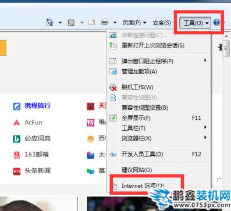Click icon beside 管理加载项
Screen dimensions: 231x211
pyautogui.click(x=113, y=71)
